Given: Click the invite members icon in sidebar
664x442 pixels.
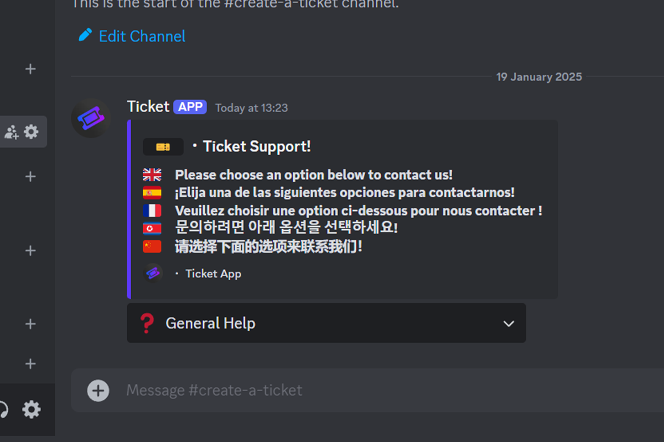Looking at the screenshot, I should tap(12, 131).
